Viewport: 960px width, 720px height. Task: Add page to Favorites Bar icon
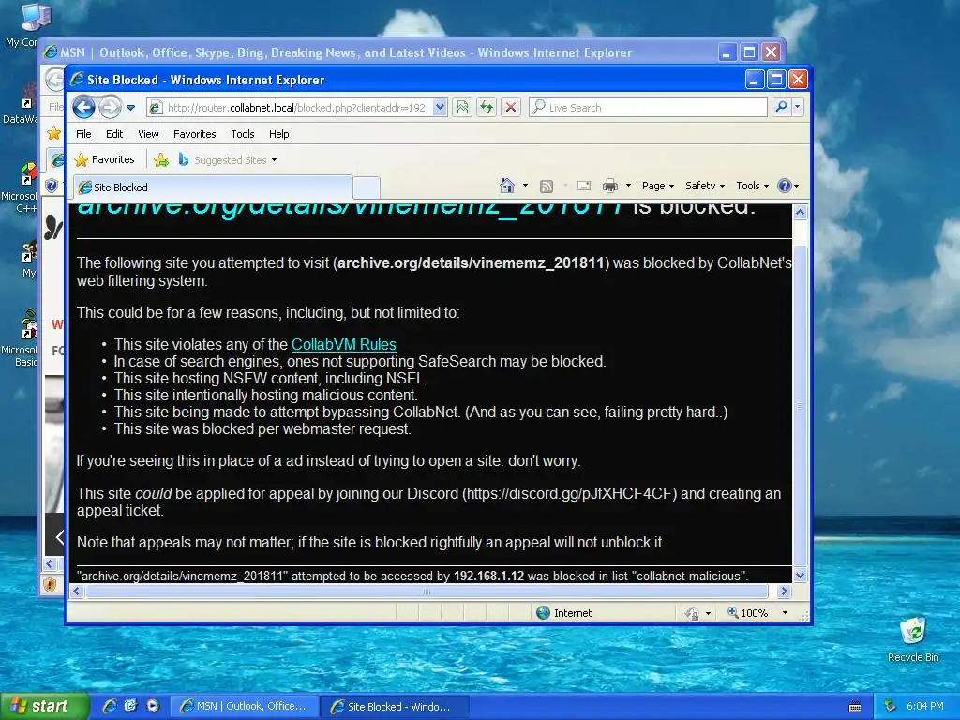pos(161,160)
